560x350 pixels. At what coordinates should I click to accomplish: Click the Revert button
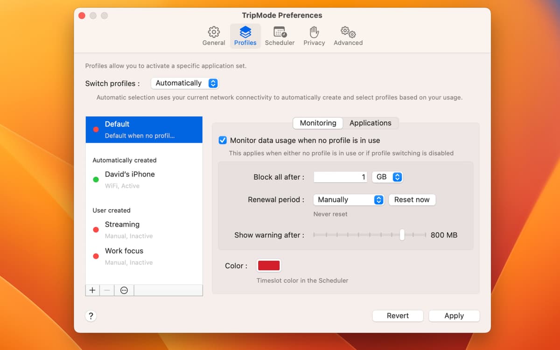(398, 316)
